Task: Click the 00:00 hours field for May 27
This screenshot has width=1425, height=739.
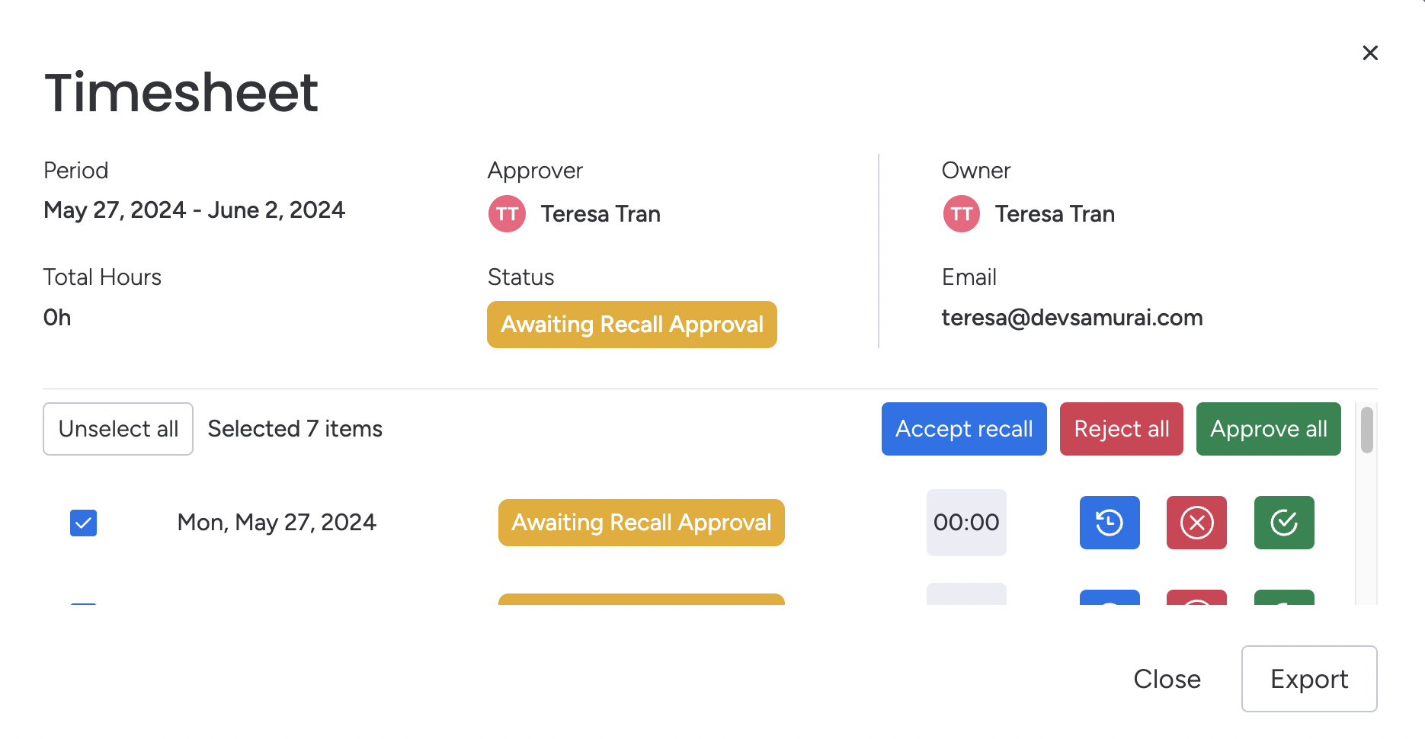Action: 965,523
